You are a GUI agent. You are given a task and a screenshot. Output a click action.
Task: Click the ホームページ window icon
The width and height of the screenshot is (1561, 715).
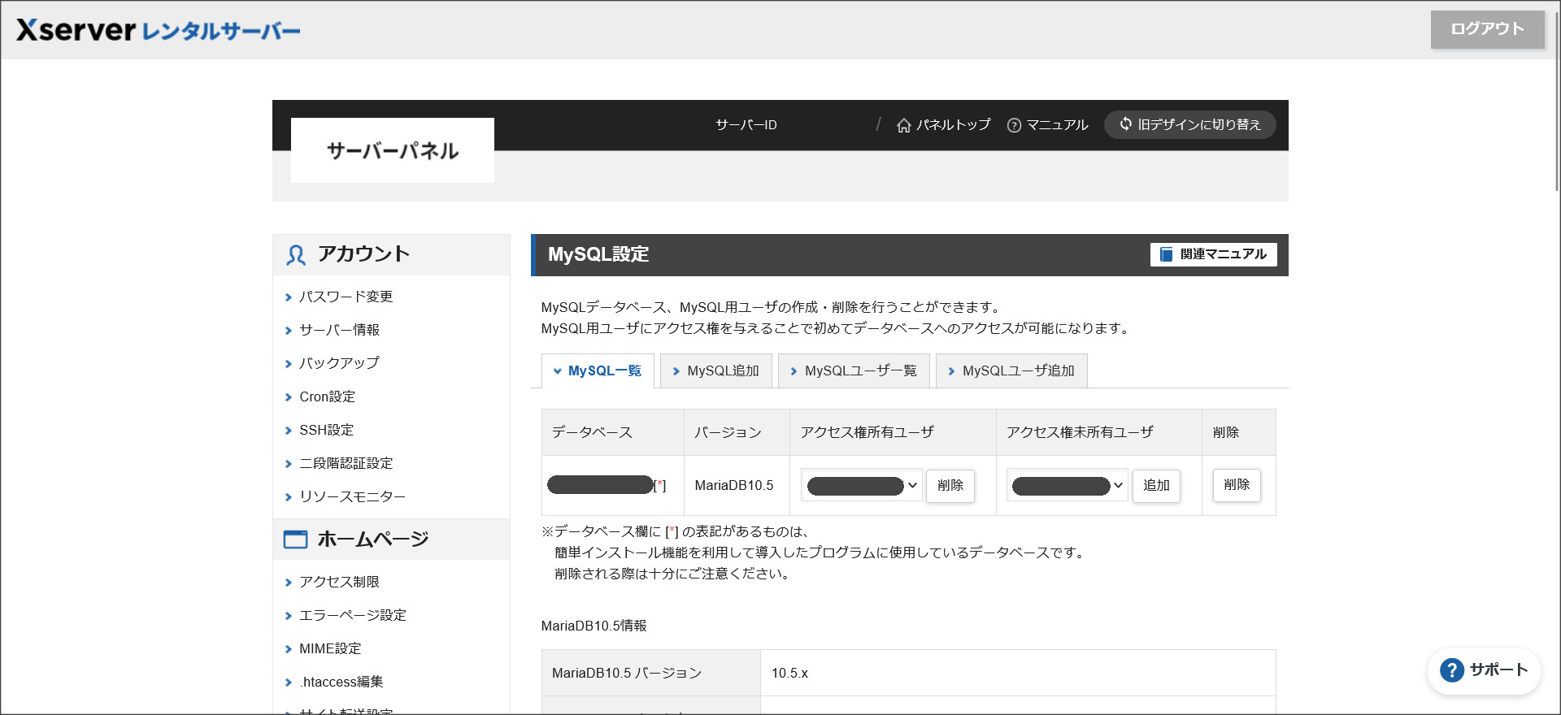click(x=295, y=539)
